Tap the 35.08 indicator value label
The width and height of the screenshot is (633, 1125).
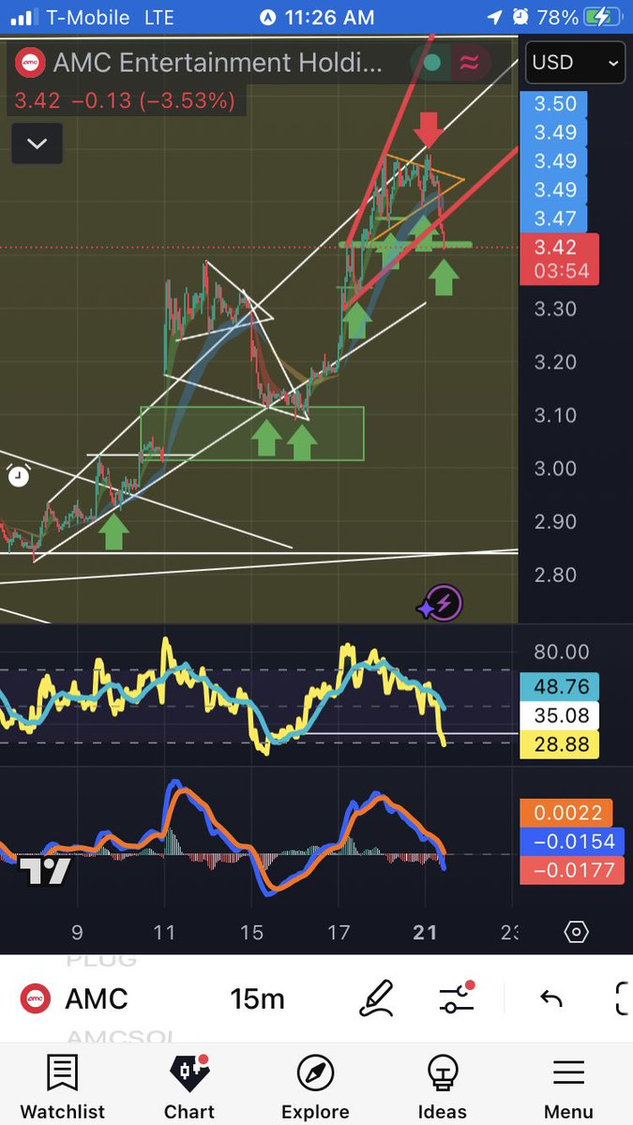point(560,717)
